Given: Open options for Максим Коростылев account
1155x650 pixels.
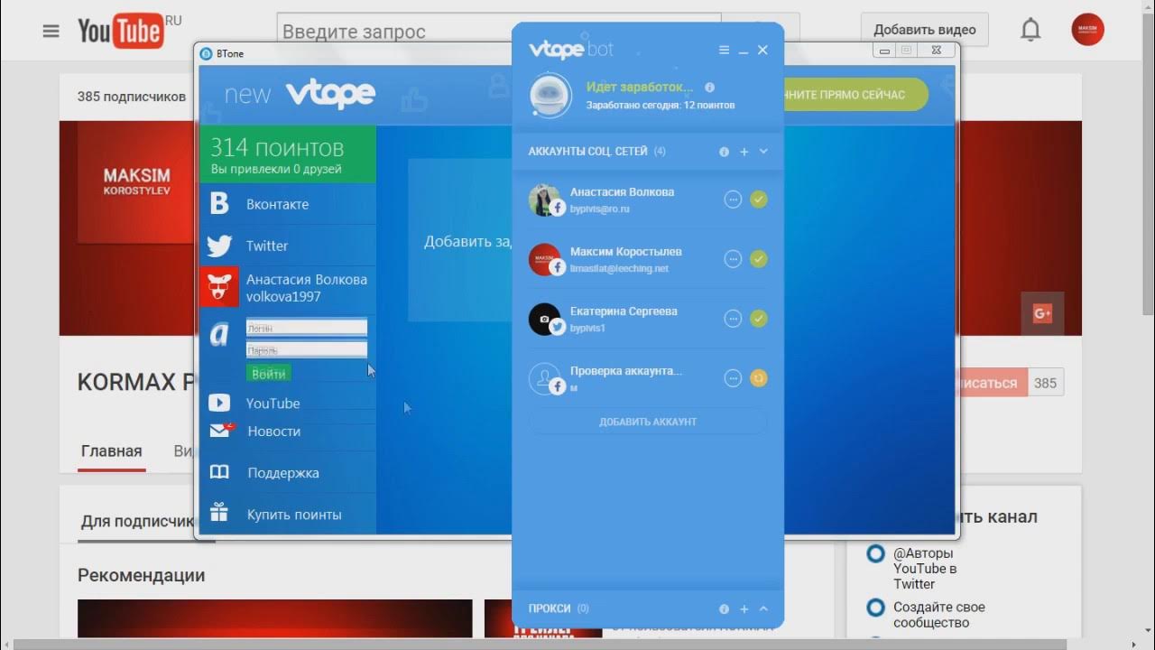Looking at the screenshot, I should point(734,259).
